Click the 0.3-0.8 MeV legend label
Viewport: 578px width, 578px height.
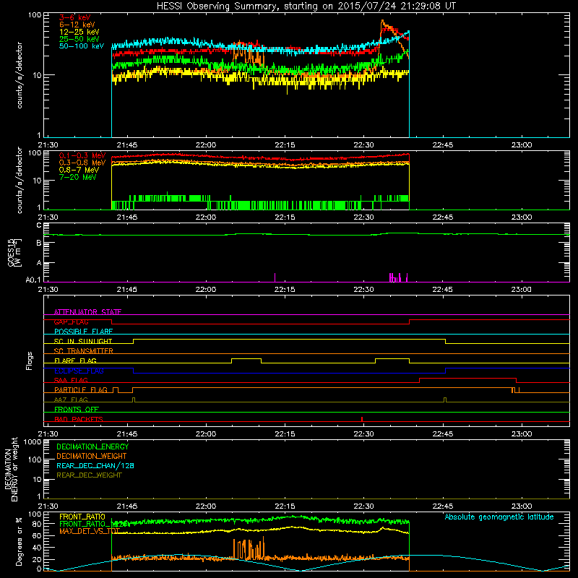[x=82, y=163]
